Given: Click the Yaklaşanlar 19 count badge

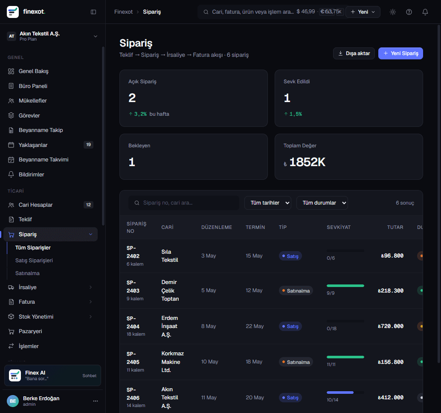Looking at the screenshot, I should coord(88,145).
